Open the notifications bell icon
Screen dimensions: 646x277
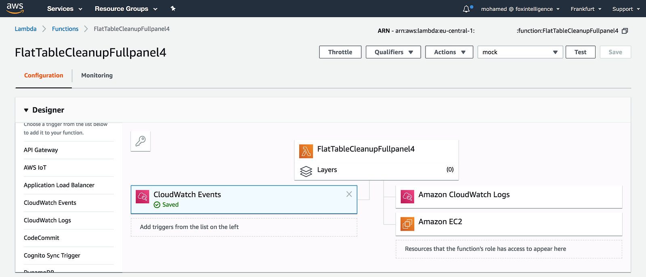click(x=466, y=9)
